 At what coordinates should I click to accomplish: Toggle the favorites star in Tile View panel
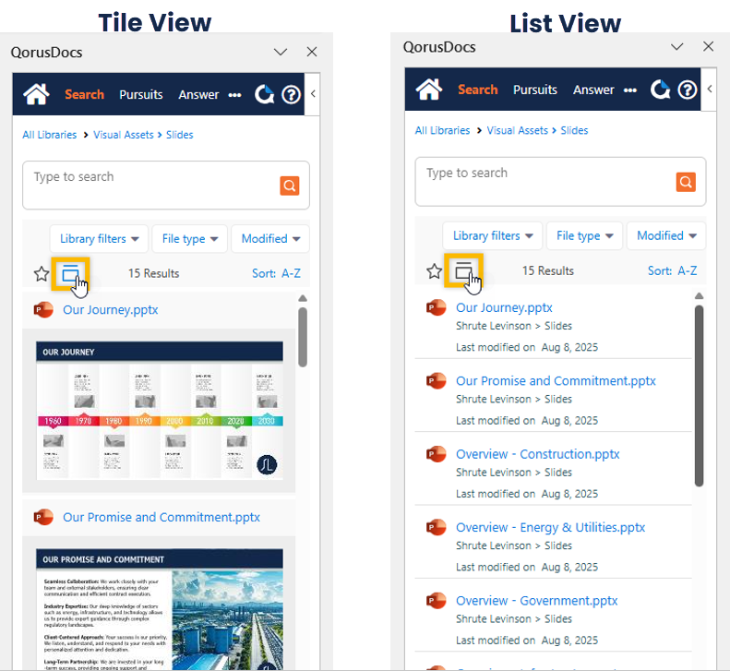[41, 273]
